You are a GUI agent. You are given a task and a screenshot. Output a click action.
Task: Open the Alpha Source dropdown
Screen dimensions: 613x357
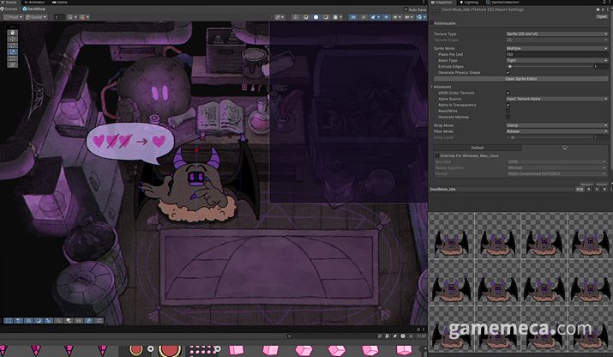[556, 99]
